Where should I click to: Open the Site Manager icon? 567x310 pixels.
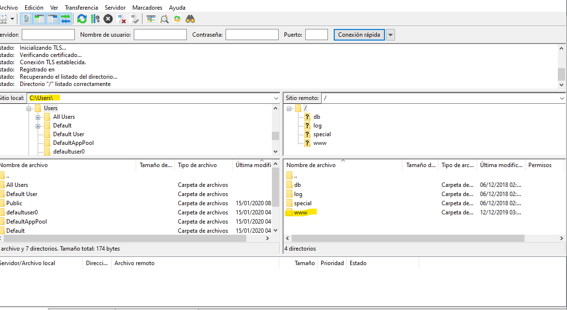click(x=3, y=19)
